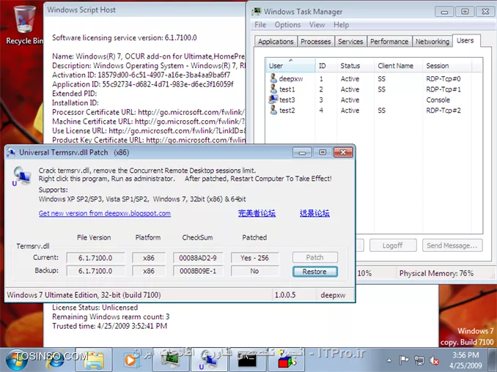Open Options menu in Task Manager
The height and width of the screenshot is (372, 497).
pos(287,25)
